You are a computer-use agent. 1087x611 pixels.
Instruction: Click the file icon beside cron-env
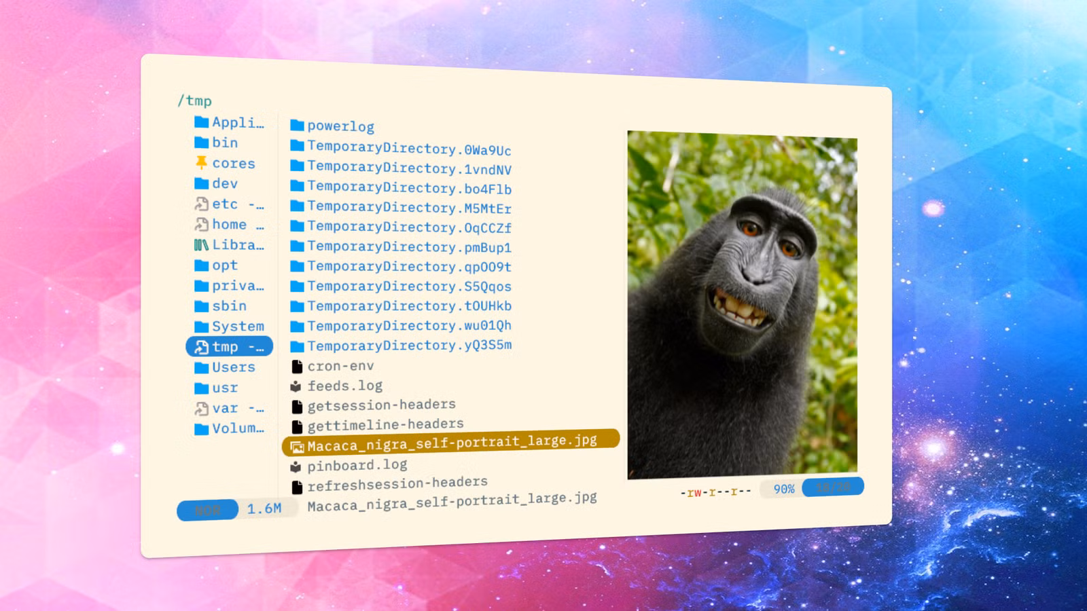(x=297, y=367)
